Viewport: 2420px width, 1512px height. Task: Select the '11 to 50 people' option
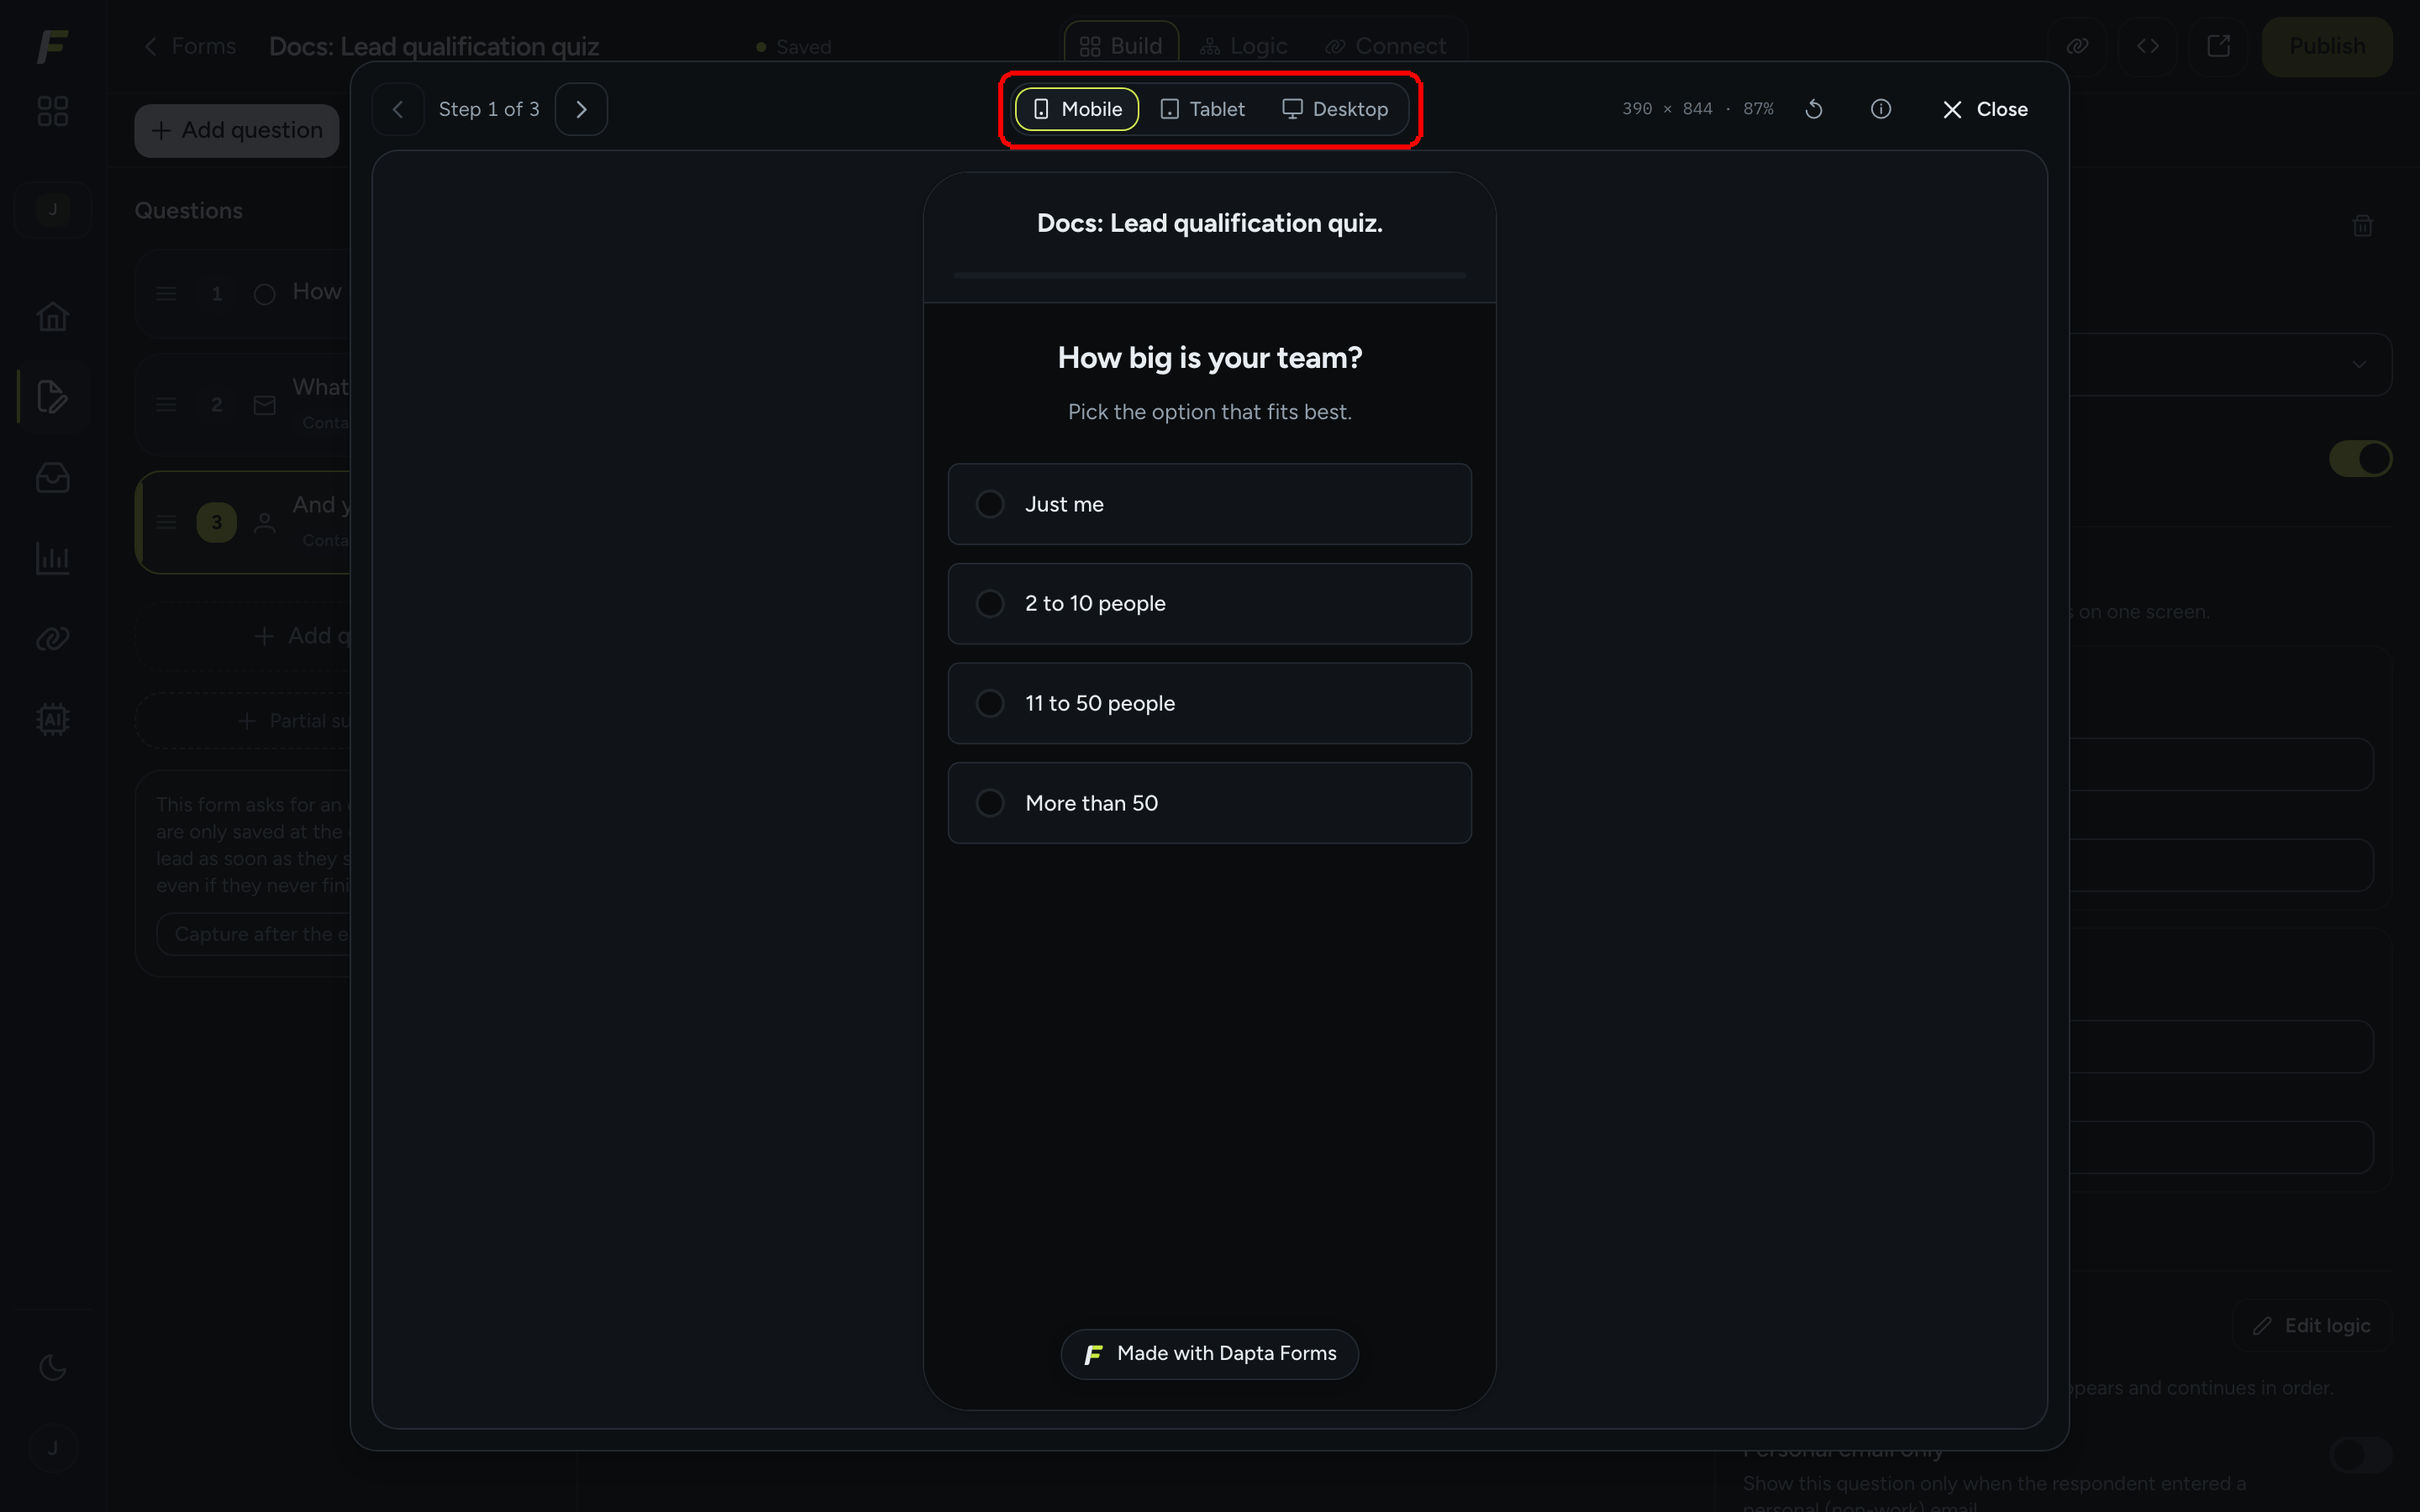[1209, 703]
